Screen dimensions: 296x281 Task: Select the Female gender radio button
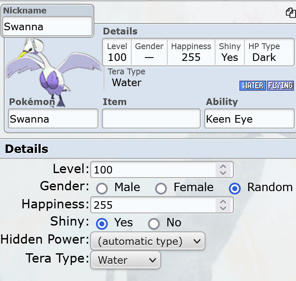point(161,189)
